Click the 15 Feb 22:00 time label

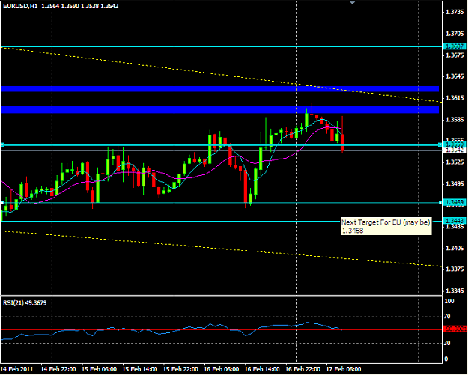point(181,369)
